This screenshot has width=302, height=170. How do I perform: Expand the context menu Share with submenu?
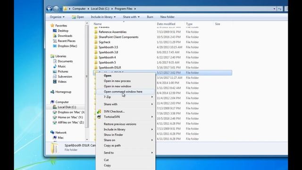tap(152, 104)
